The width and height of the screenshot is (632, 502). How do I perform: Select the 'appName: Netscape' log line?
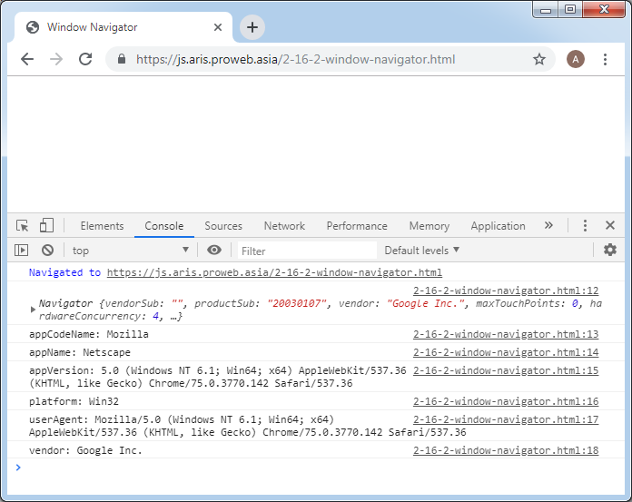pos(80,352)
